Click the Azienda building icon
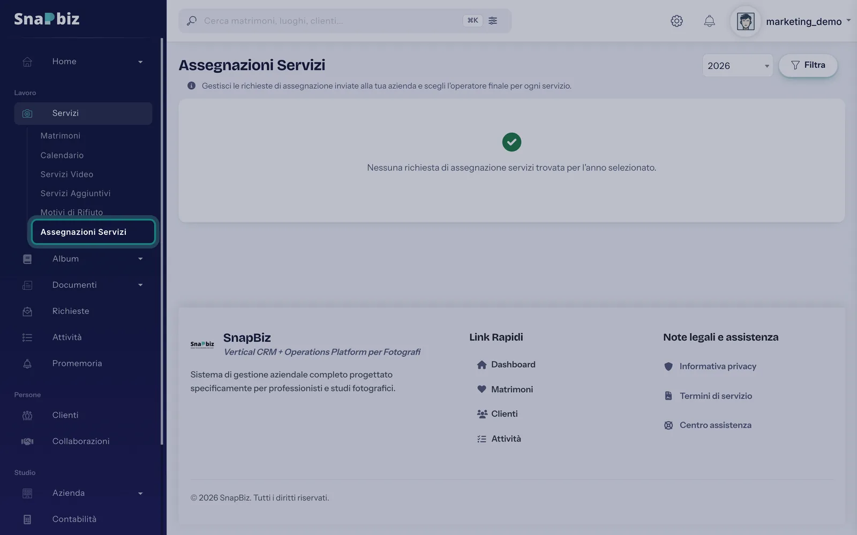857x535 pixels. coord(27,493)
